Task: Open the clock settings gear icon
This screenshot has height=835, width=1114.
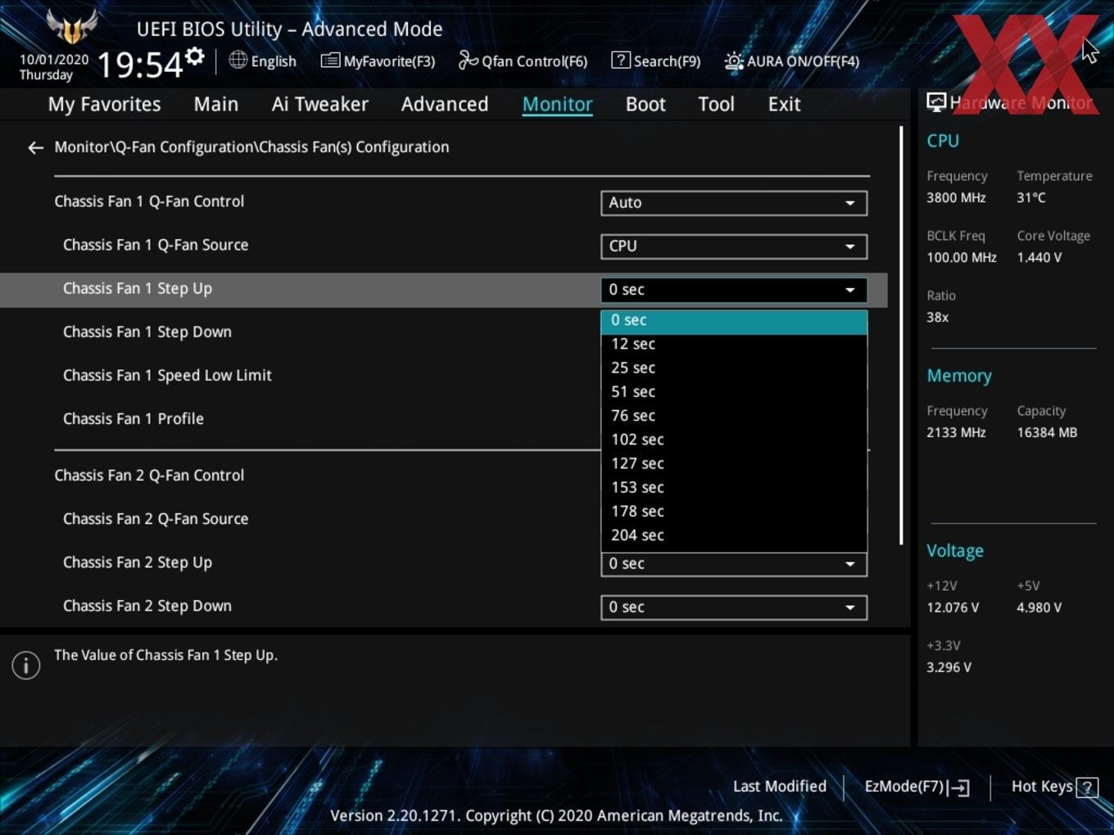Action: point(195,56)
